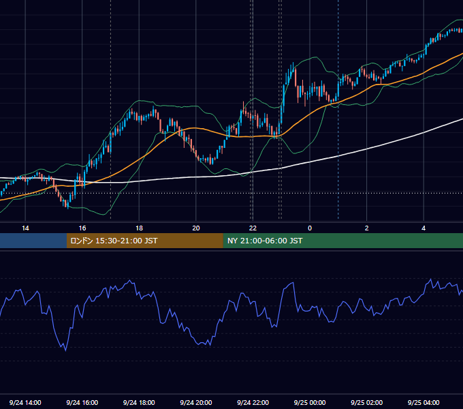Click the 14 hour axis label

click(x=25, y=228)
